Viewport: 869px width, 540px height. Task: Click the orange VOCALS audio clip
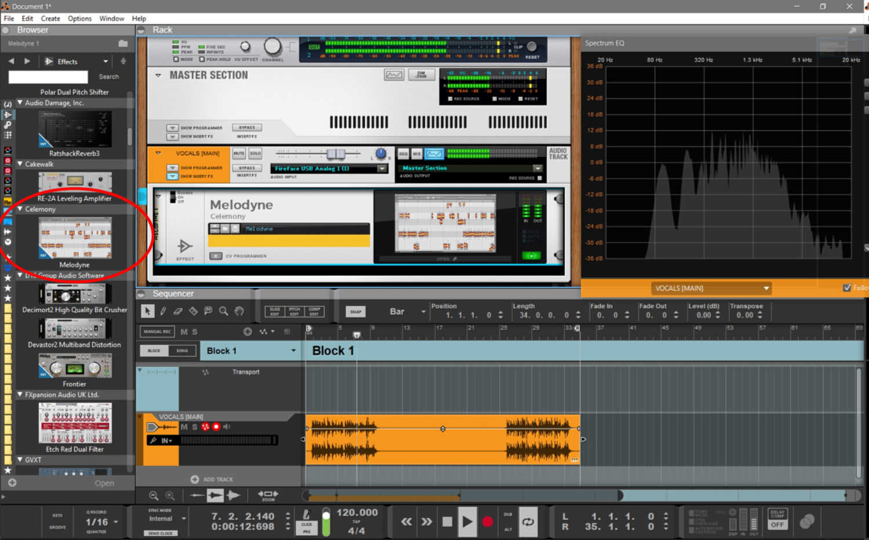[443, 439]
